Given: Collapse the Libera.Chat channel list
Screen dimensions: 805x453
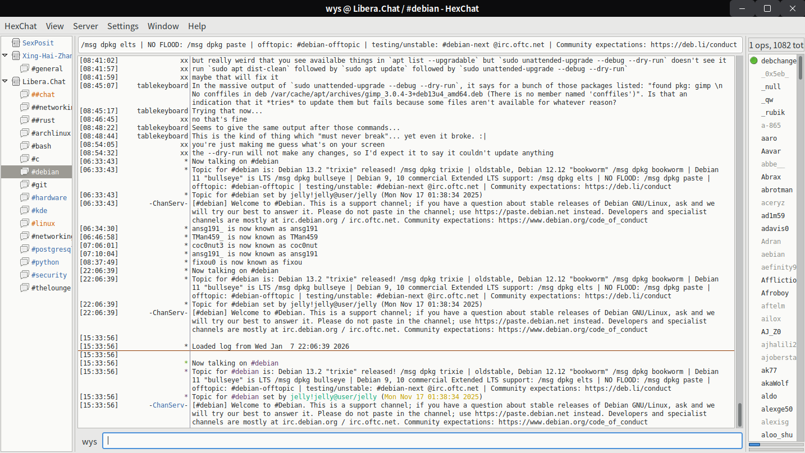Looking at the screenshot, I should [5, 81].
